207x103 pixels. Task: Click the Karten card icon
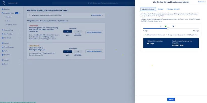click(x=3, y=51)
